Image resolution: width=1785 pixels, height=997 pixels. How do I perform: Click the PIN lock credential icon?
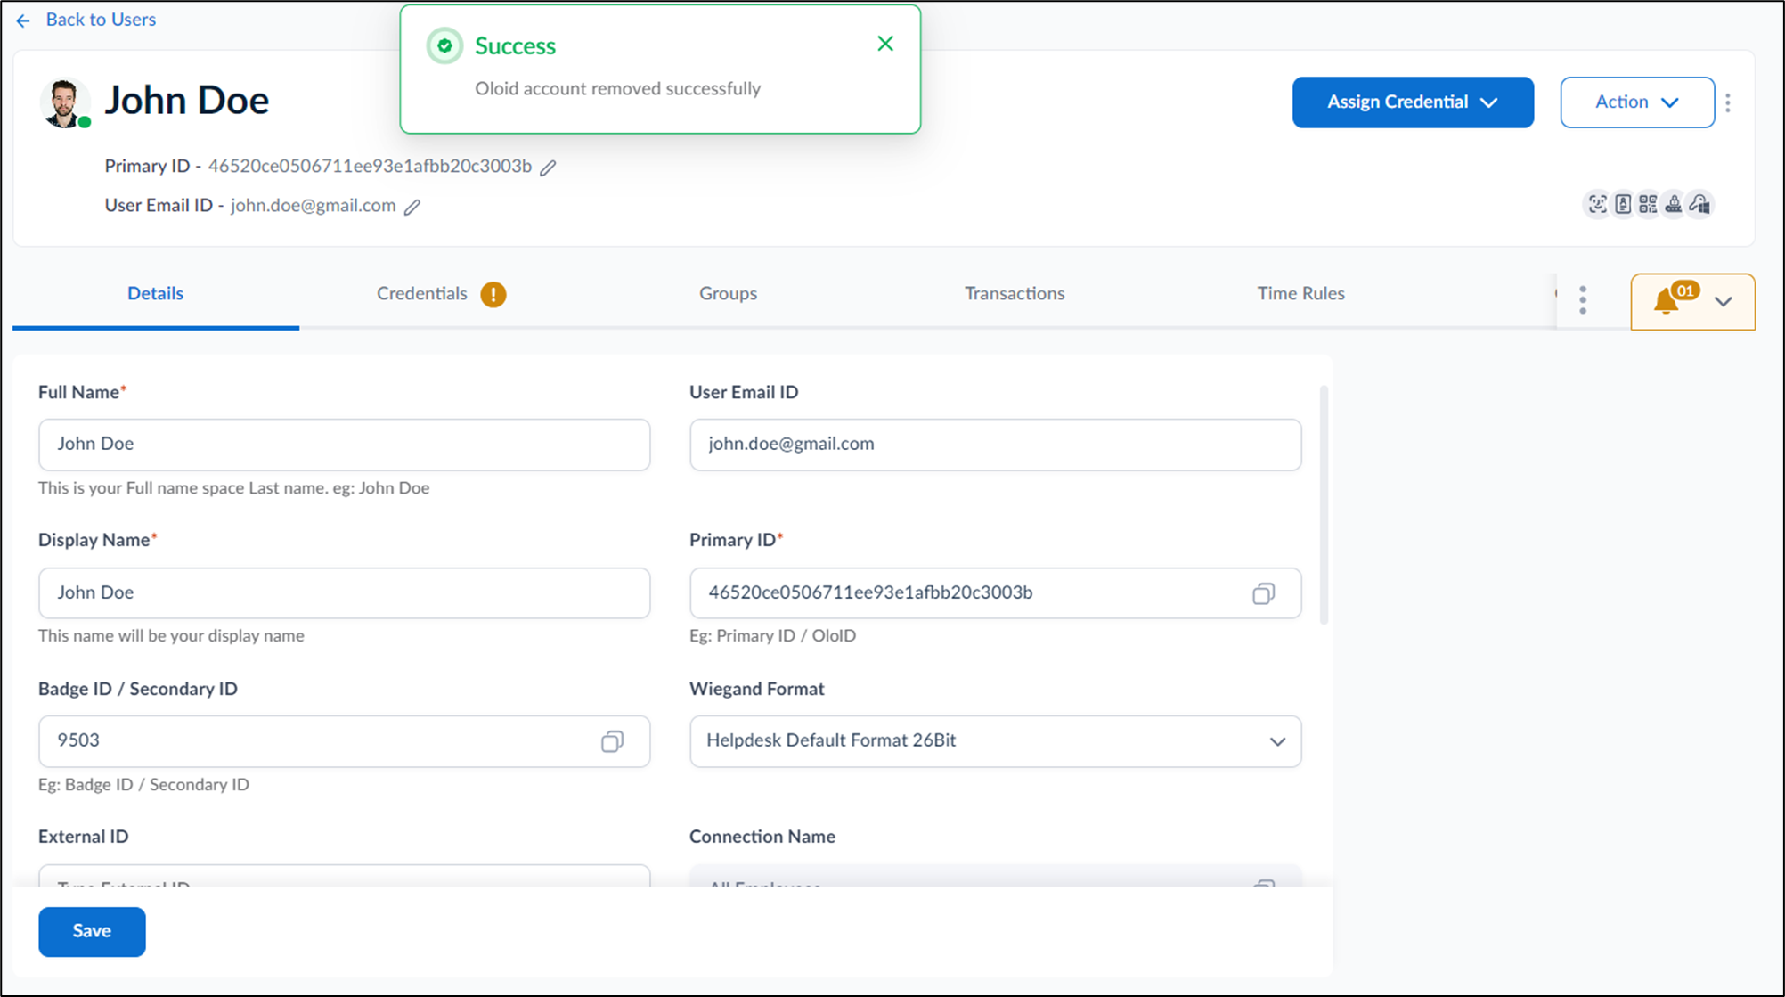pyautogui.click(x=1674, y=204)
